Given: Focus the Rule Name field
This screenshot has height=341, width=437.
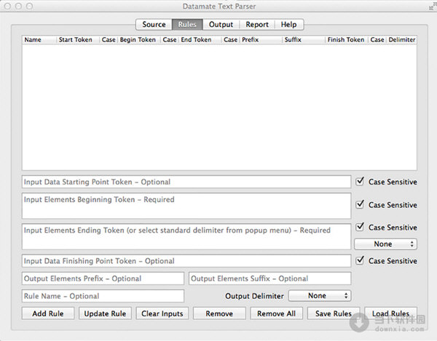Looking at the screenshot, I should pyautogui.click(x=103, y=296).
